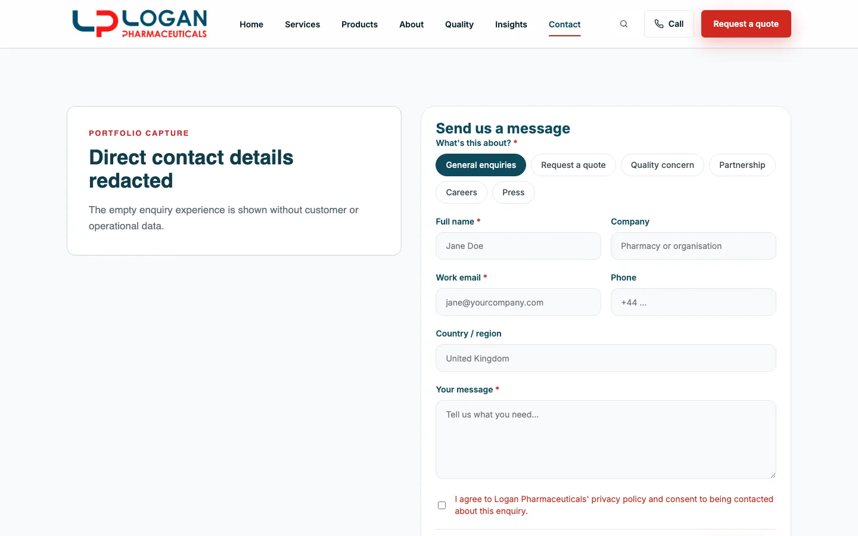Open the Home nav item
The width and height of the screenshot is (858, 536).
point(251,24)
